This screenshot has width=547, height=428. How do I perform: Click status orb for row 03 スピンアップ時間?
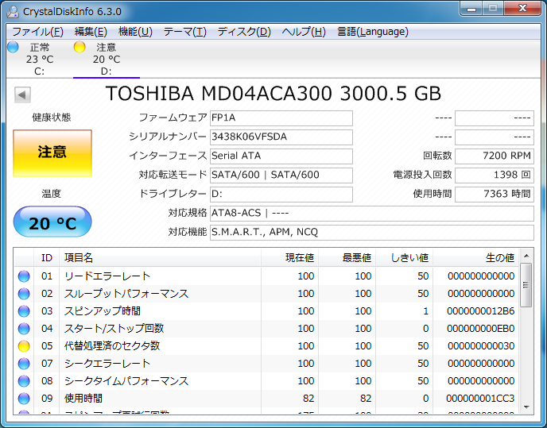[x=24, y=311]
